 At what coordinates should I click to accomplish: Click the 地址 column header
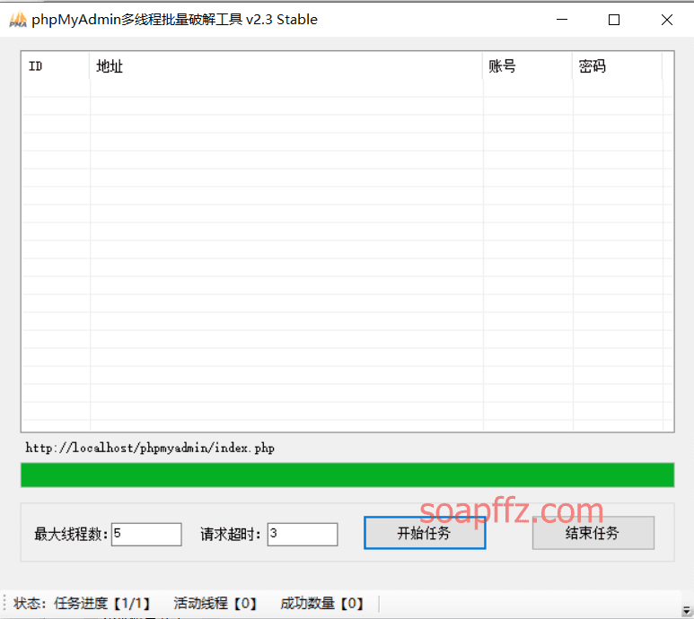point(286,66)
